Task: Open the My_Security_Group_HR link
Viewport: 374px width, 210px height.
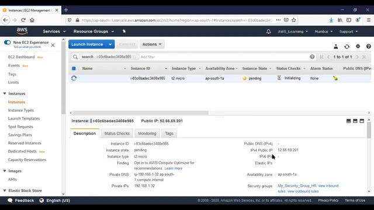Action: point(297,185)
